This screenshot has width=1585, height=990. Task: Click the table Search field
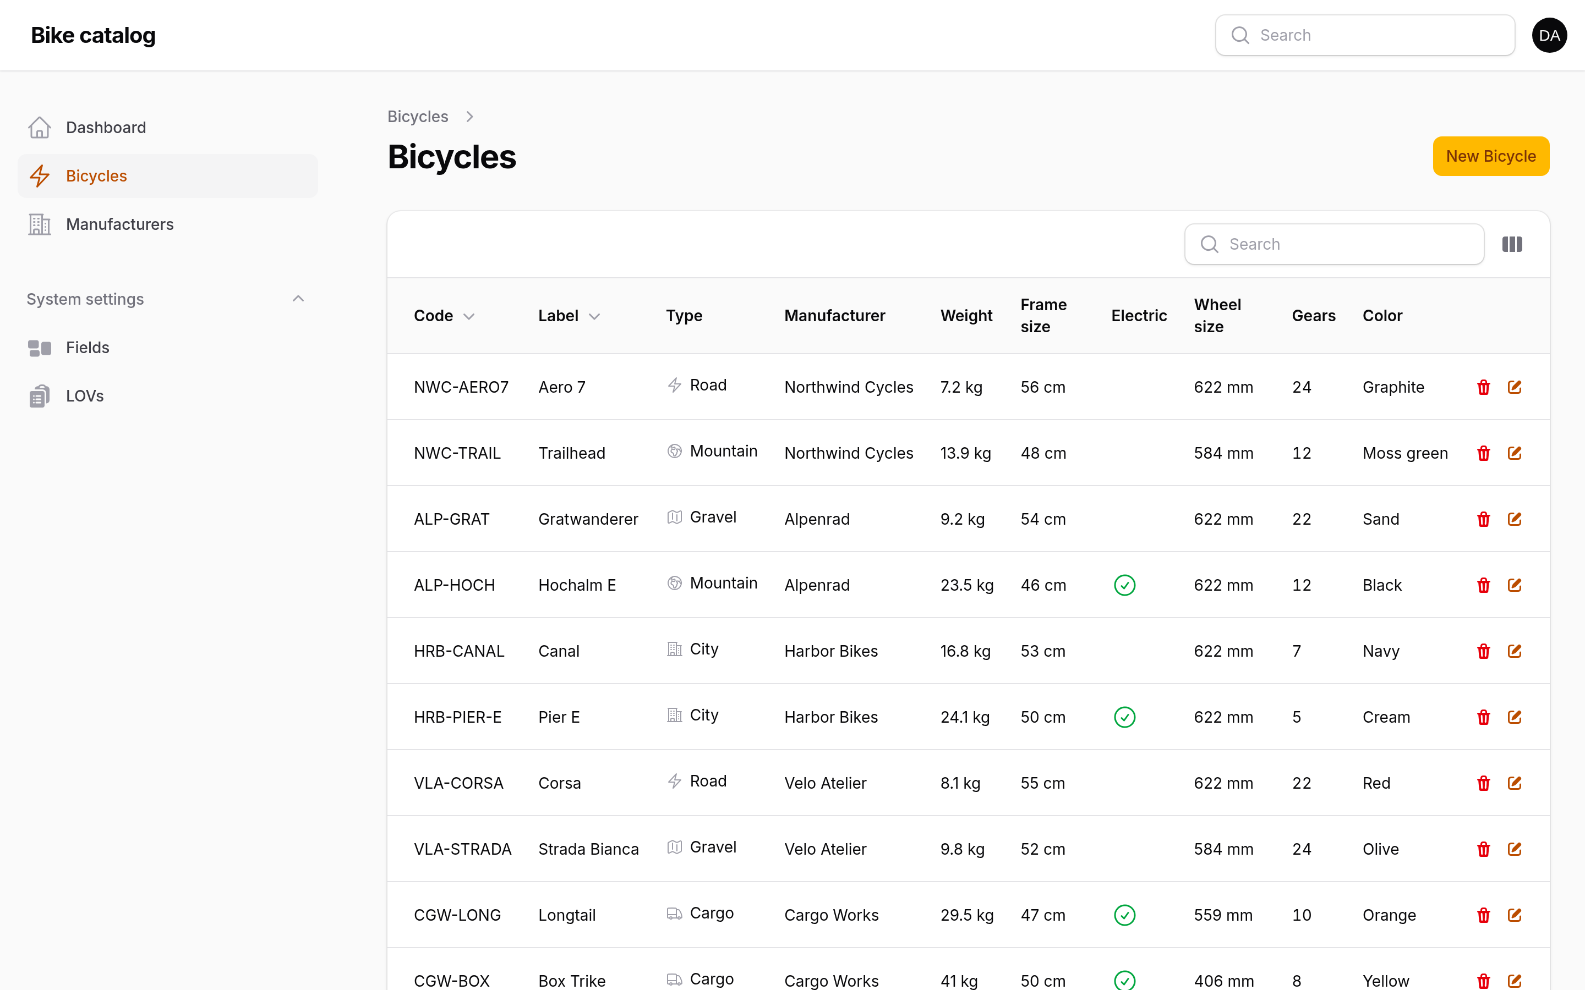[1334, 244]
